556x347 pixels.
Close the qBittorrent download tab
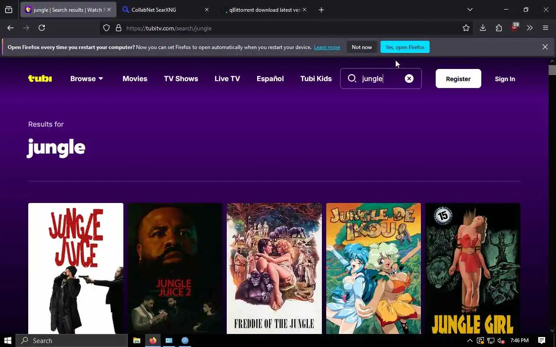pyautogui.click(x=304, y=10)
